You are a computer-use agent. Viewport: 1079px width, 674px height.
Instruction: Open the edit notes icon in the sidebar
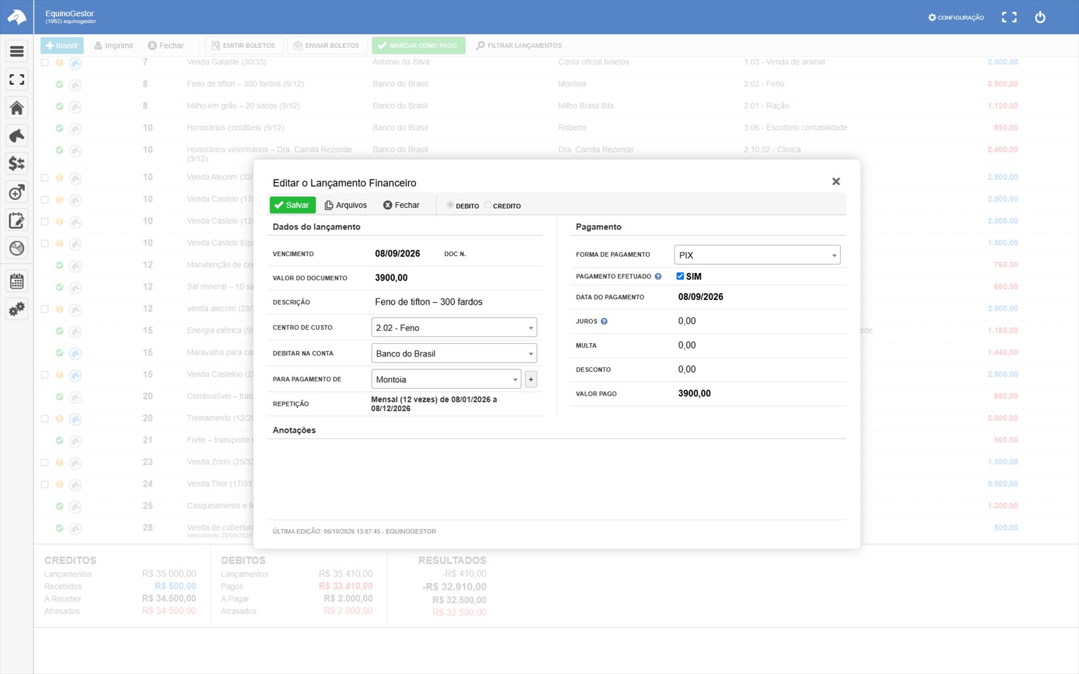(x=17, y=220)
